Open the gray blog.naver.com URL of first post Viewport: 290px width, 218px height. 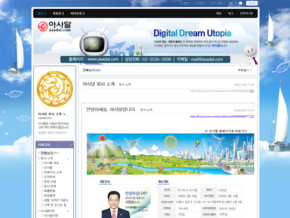point(219,91)
